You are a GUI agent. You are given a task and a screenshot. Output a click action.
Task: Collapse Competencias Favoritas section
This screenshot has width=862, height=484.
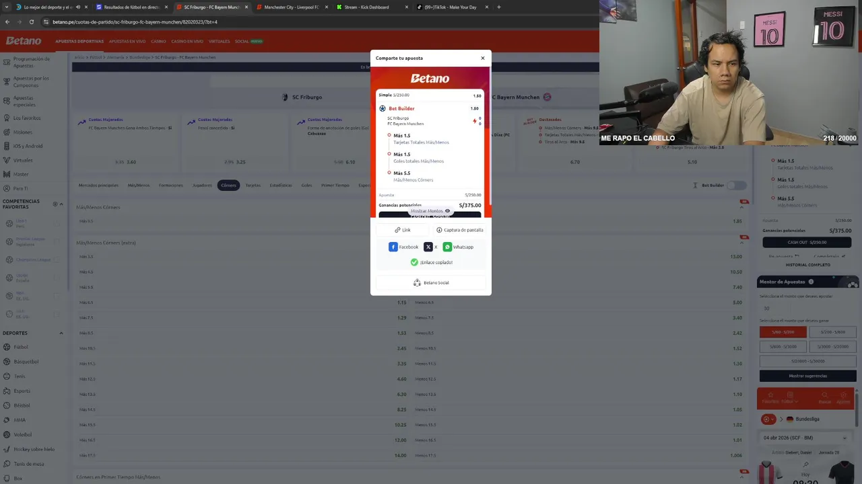tap(61, 204)
